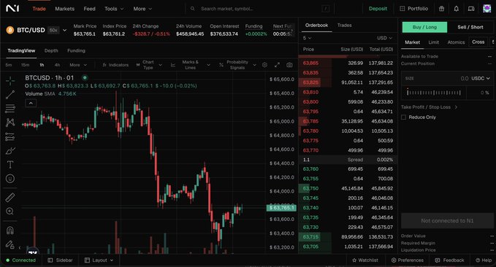This screenshot has width=496, height=267.
Task: Open the Feed page
Action: pyautogui.click(x=90, y=9)
